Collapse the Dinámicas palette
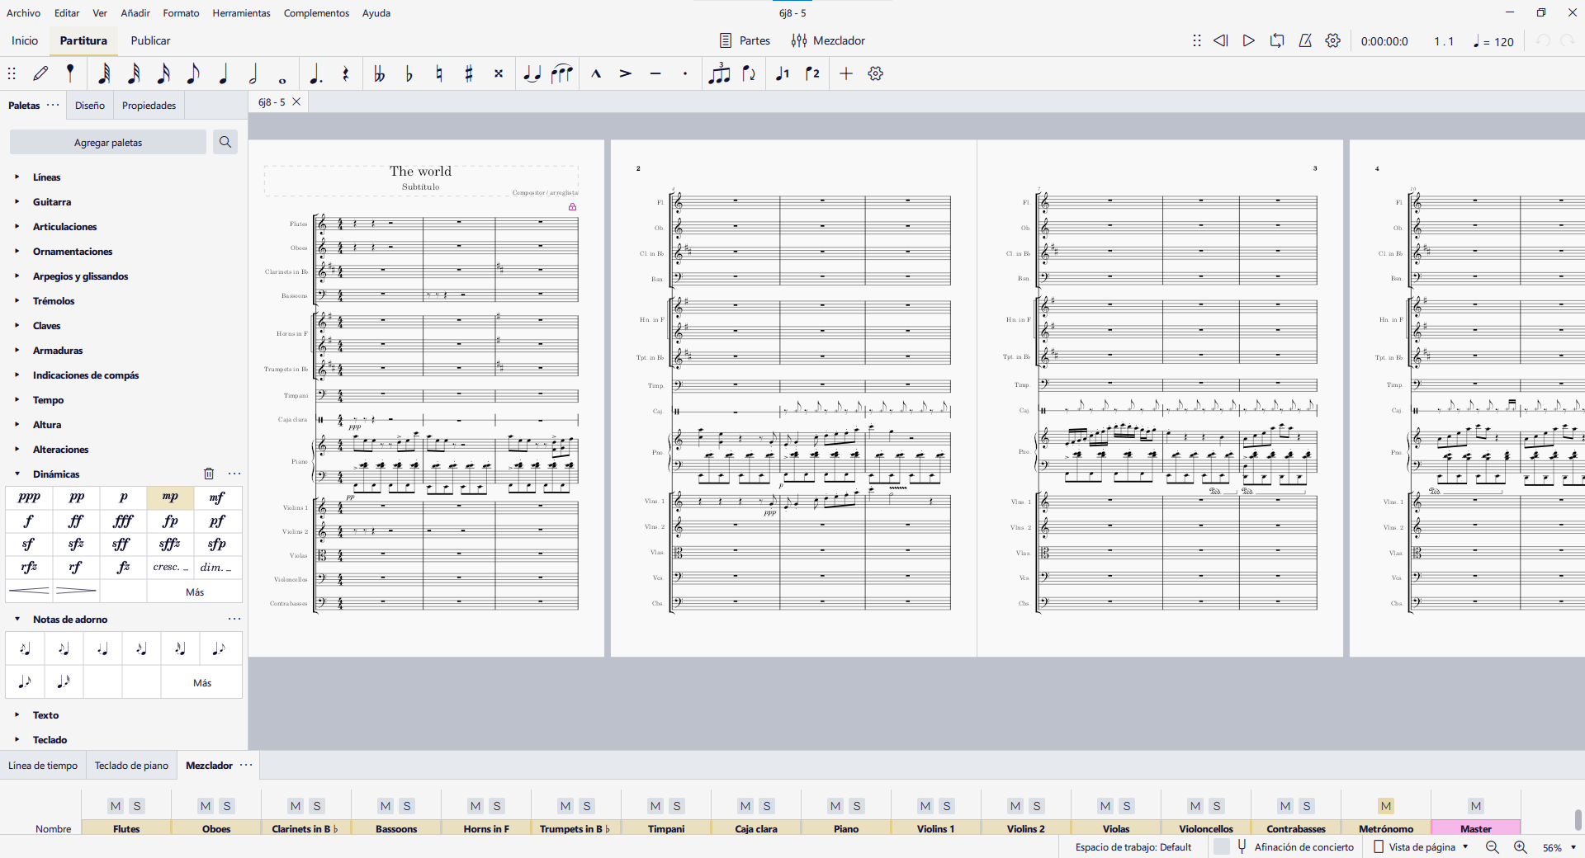Image resolution: width=1585 pixels, height=858 pixels. coord(17,474)
